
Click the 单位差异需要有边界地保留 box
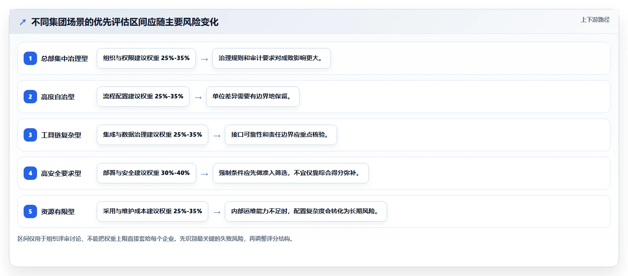pos(253,97)
